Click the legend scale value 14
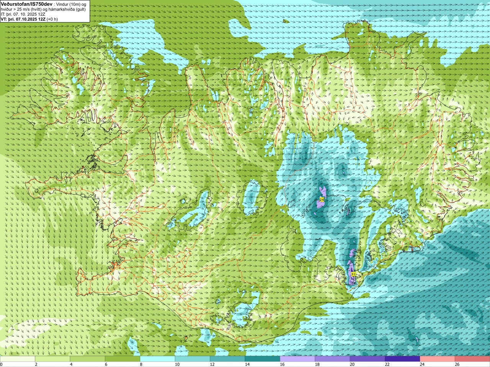 (247, 364)
